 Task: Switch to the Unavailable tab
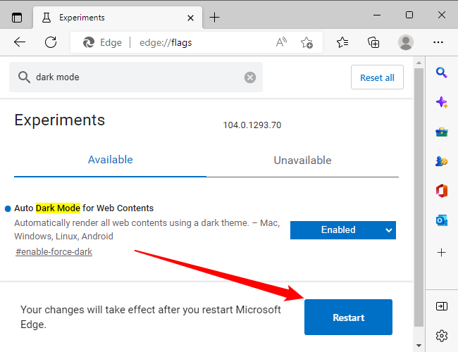[302, 160]
